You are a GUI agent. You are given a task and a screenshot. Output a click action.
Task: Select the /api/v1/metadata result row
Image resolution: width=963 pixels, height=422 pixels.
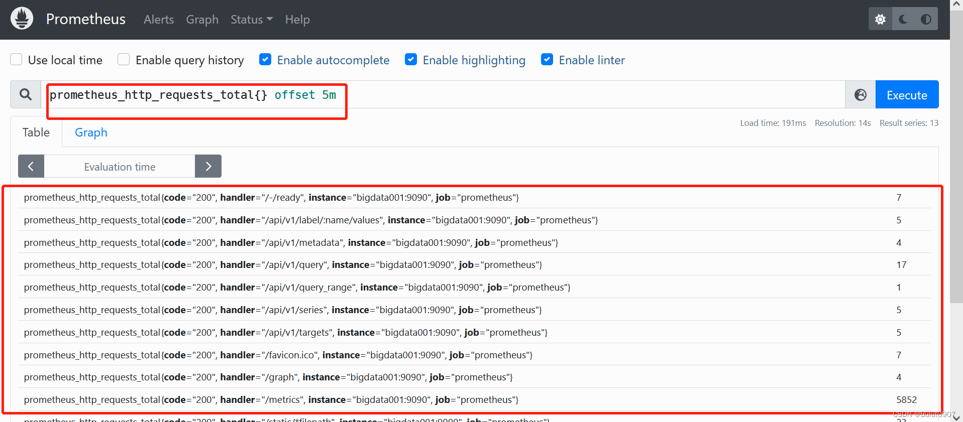[x=475, y=242]
